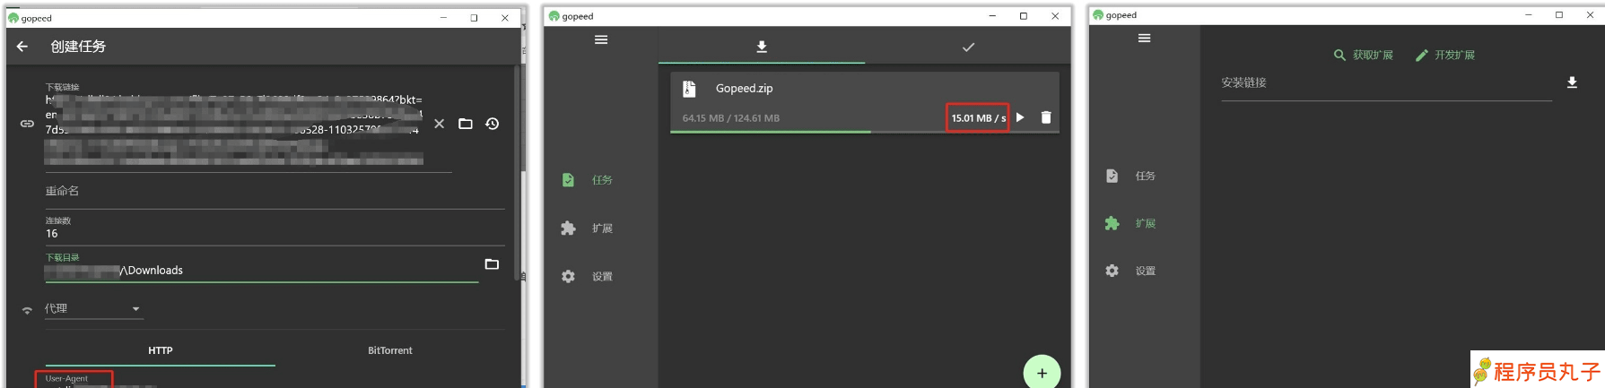Image resolution: width=1605 pixels, height=388 pixels.
Task: Go back from the Create Task page
Action: pos(22,47)
